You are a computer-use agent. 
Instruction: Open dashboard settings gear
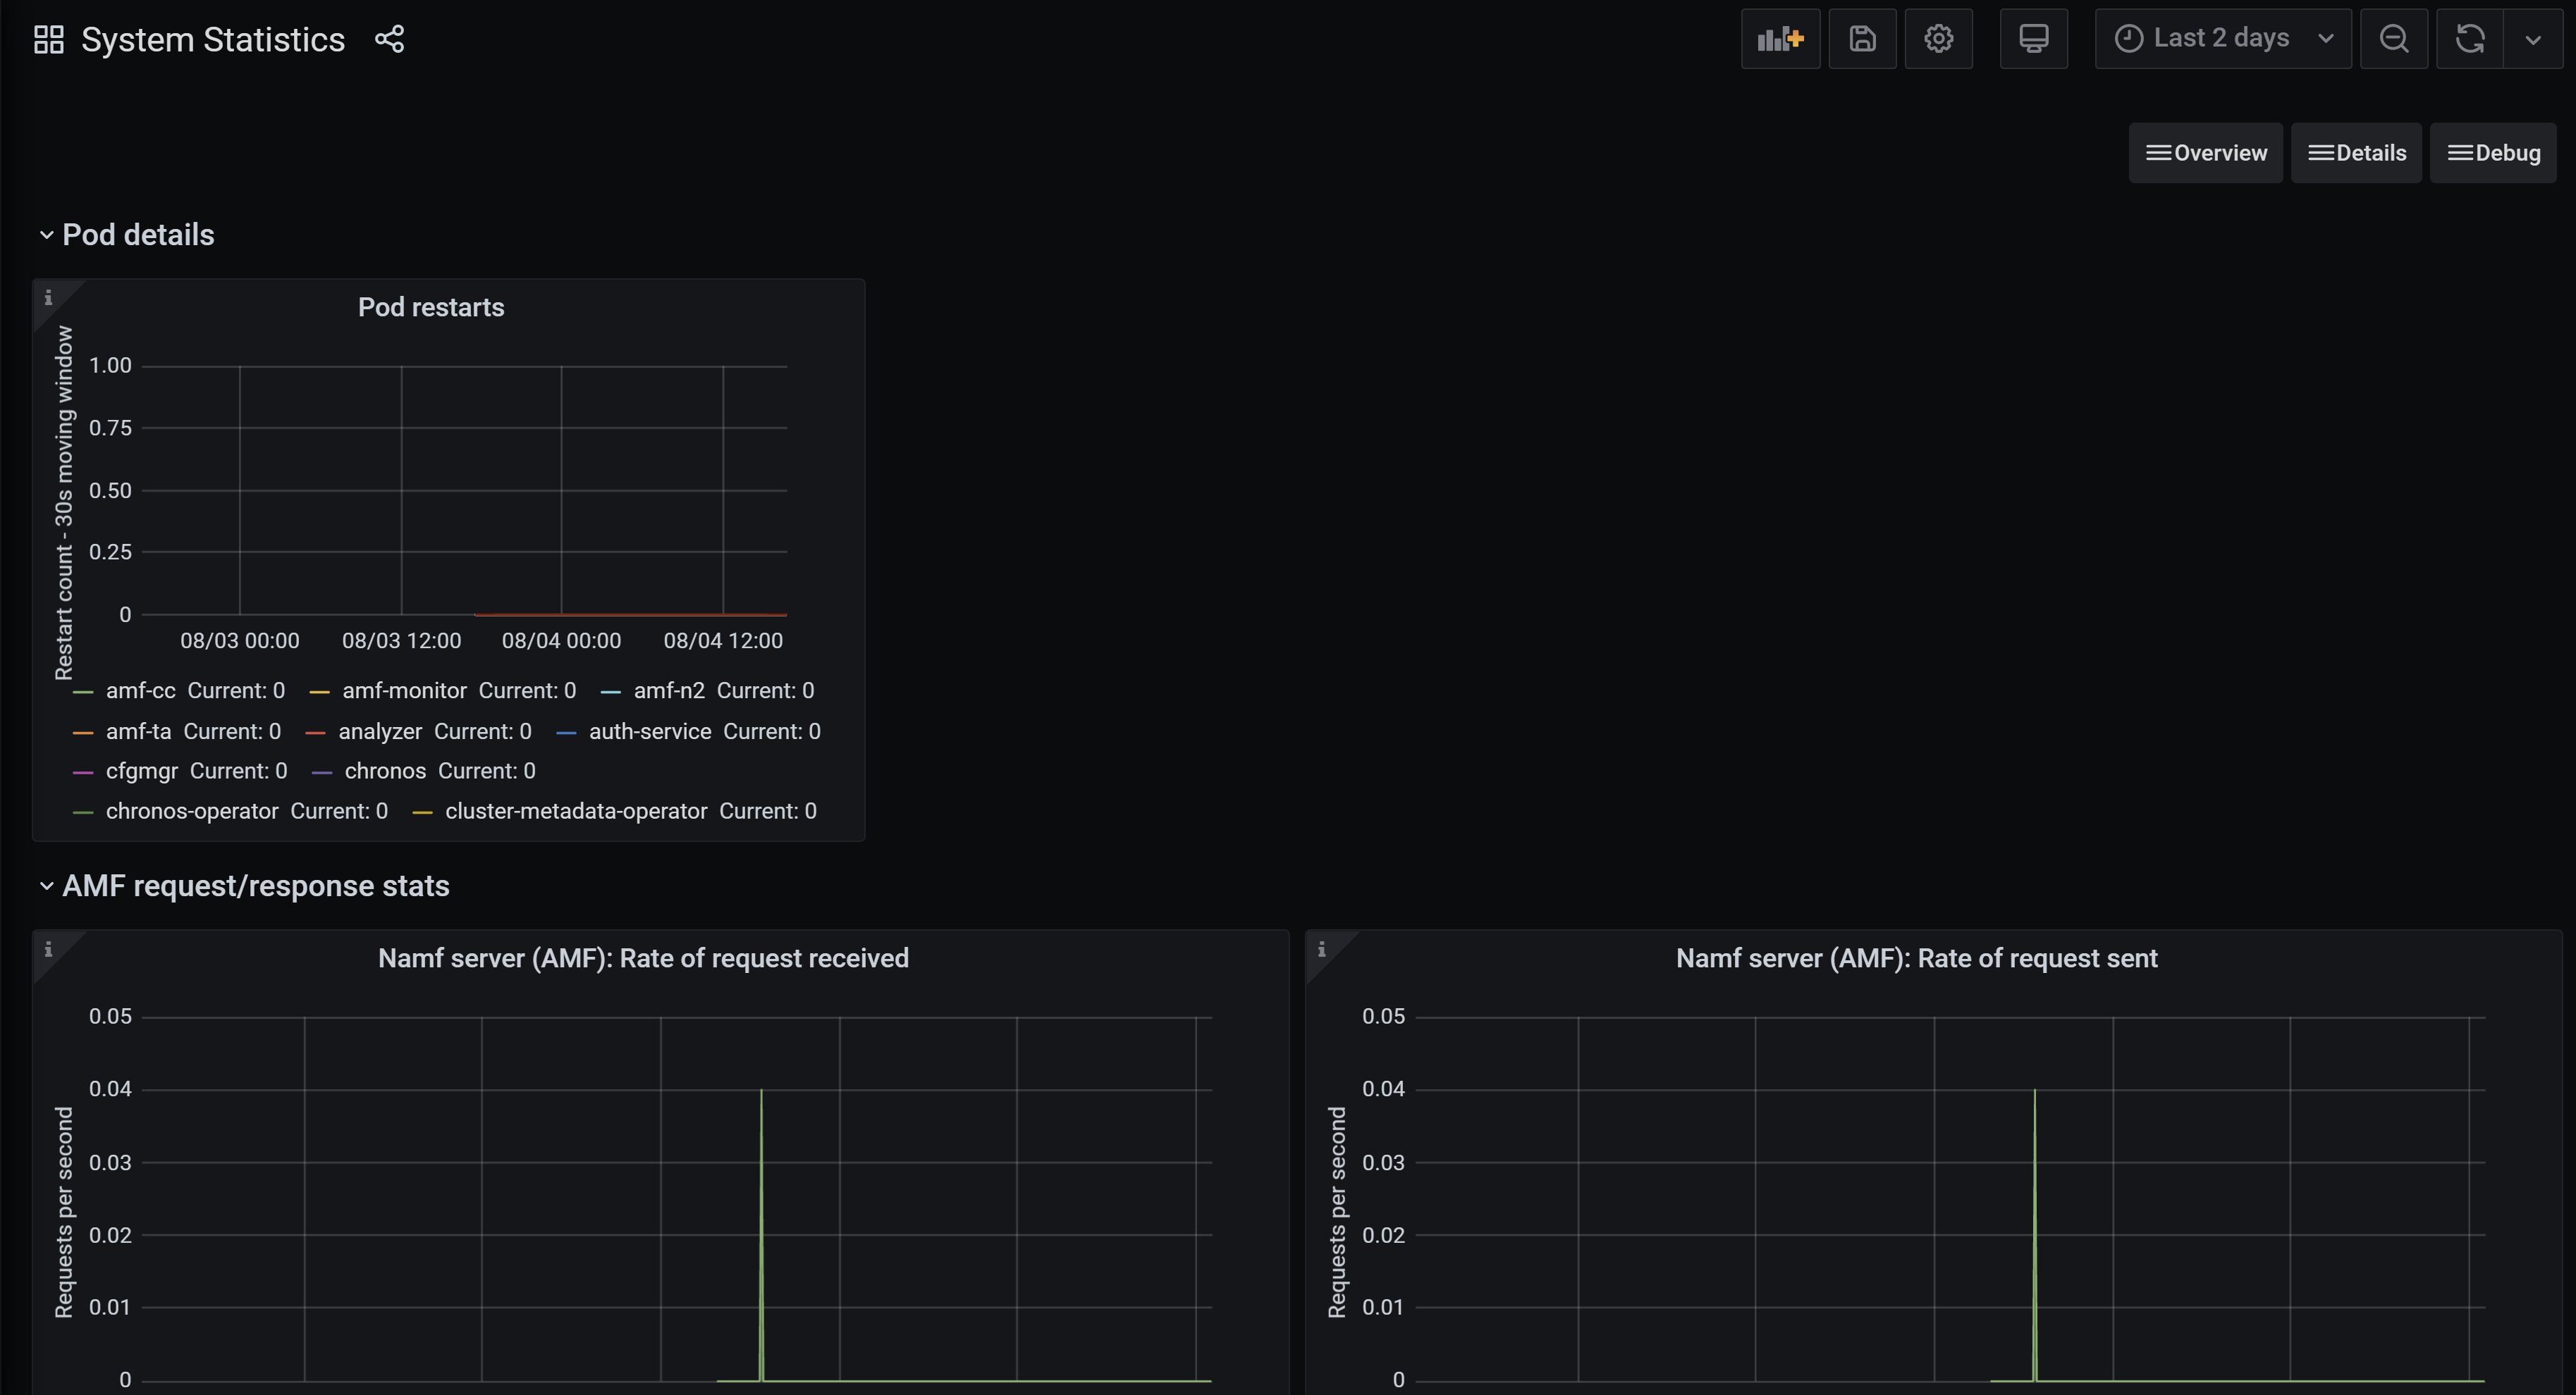[x=1938, y=39]
